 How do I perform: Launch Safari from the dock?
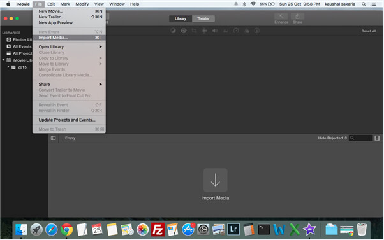pos(52,230)
